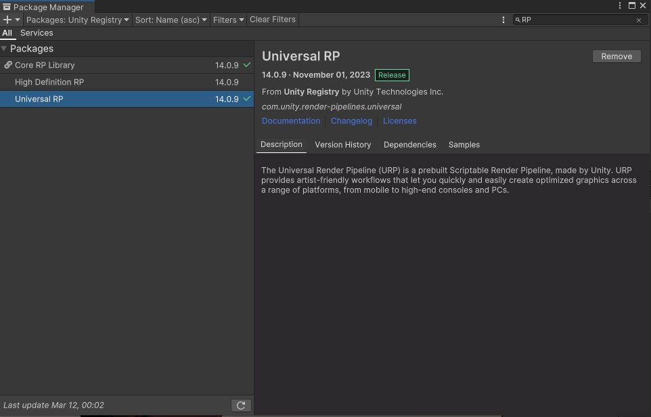The image size is (651, 417).
Task: Click the Release tag label
Action: (392, 74)
